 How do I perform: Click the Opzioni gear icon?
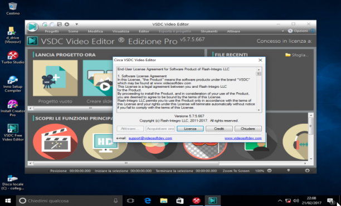[290, 31]
